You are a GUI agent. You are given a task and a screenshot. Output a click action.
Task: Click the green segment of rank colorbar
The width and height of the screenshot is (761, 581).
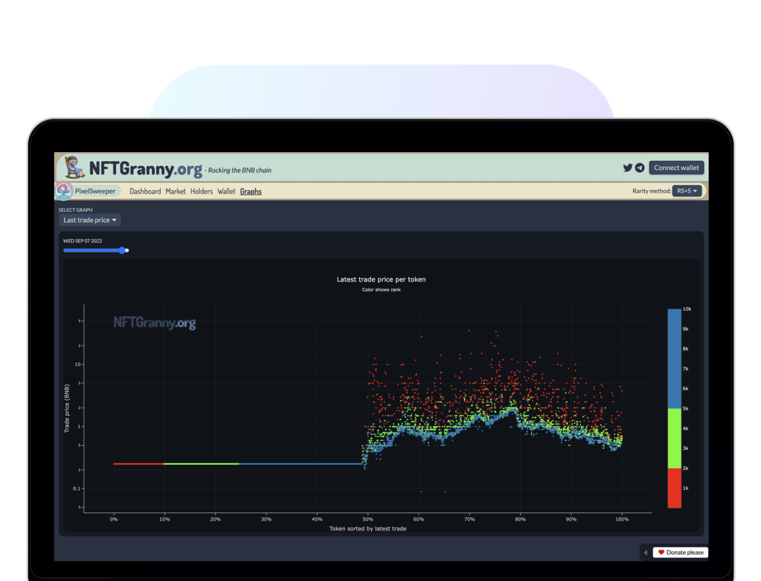(674, 438)
